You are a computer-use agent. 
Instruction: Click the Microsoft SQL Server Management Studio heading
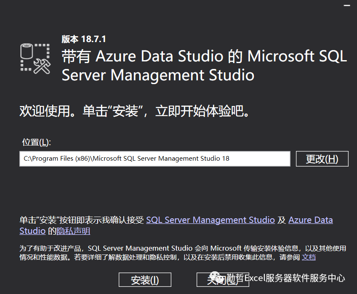(204, 66)
